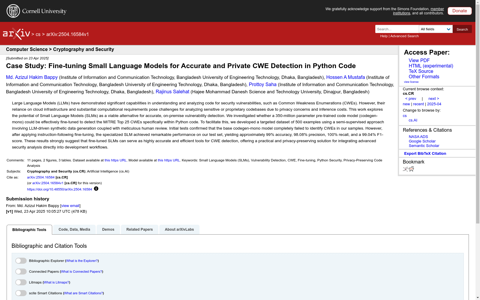The image size is (480, 300).
Task: Enable scite Smart Citations toggle
Action: click(x=21, y=293)
